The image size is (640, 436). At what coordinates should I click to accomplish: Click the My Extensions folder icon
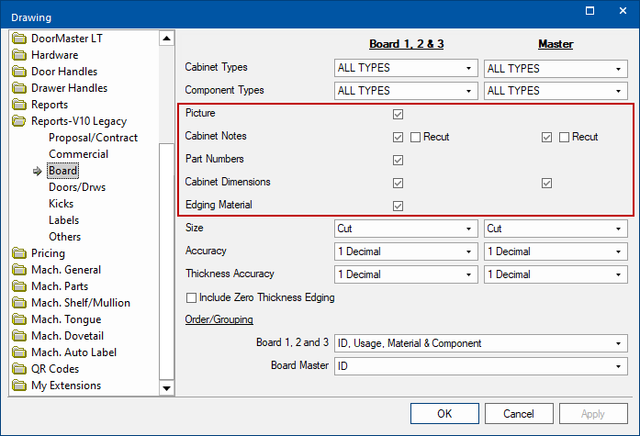point(18,386)
